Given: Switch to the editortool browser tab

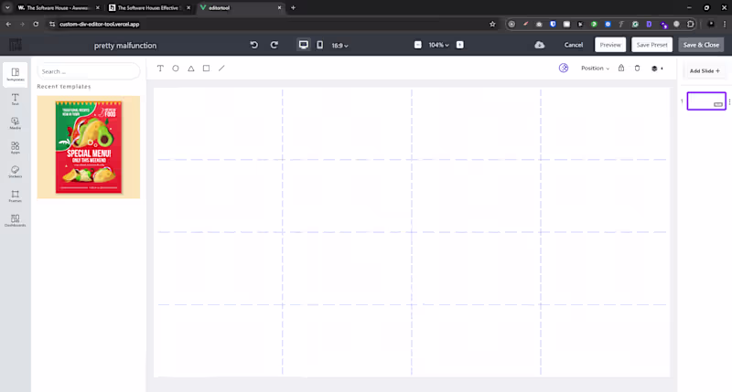Looking at the screenshot, I should coord(240,7).
